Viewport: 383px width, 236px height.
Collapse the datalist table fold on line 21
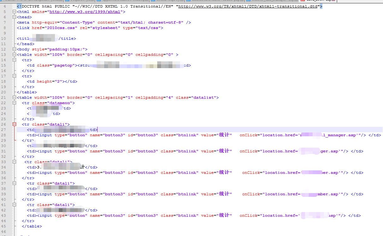click(14, 97)
